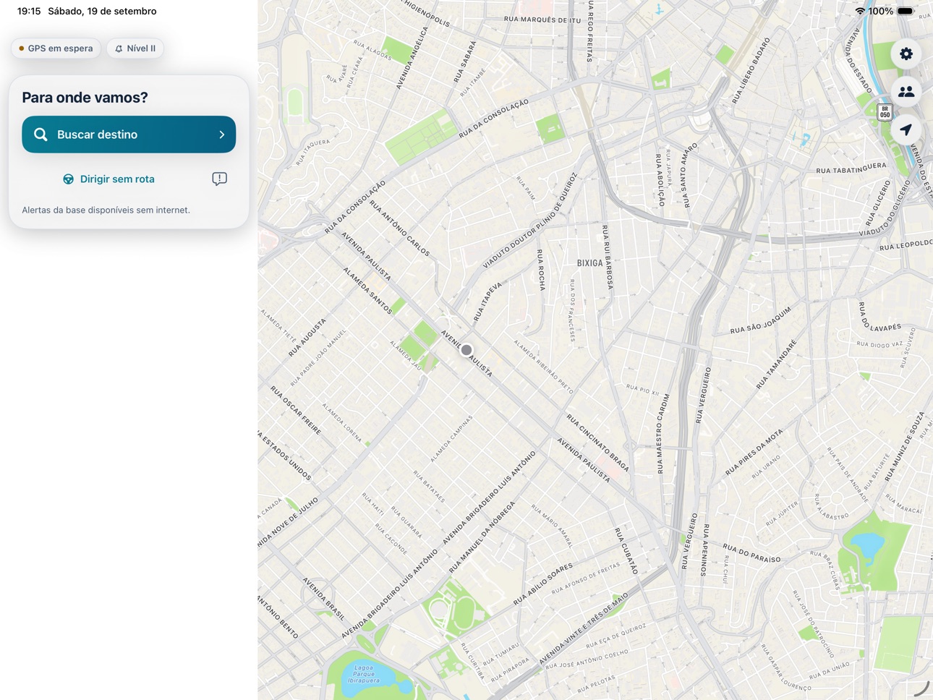Image resolution: width=933 pixels, height=700 pixels.
Task: Tap the Rua Maestro Cardim label
Action: pos(663,433)
